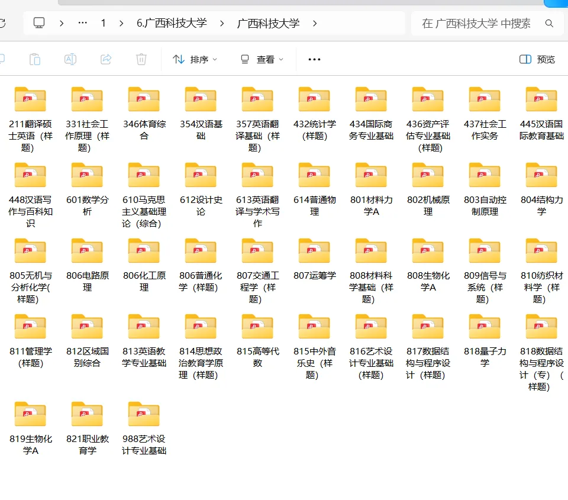The image size is (568, 500).
Task: Click the Delete trash icon
Action: tap(141, 59)
